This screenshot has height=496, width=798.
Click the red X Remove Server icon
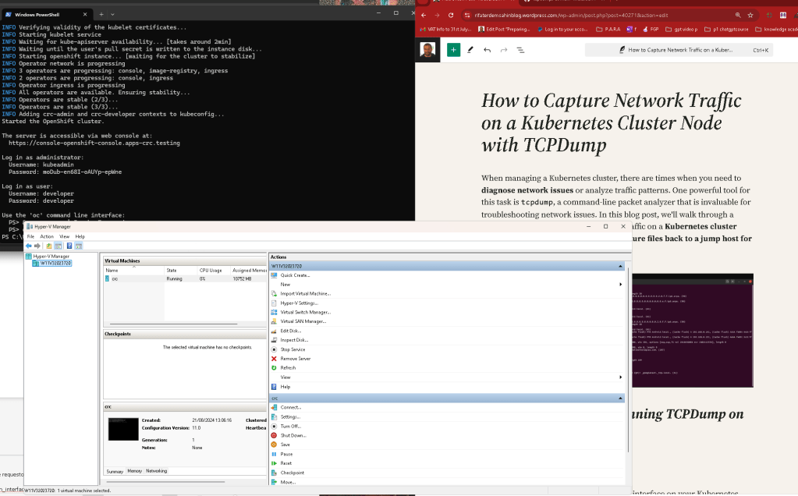[x=274, y=359]
